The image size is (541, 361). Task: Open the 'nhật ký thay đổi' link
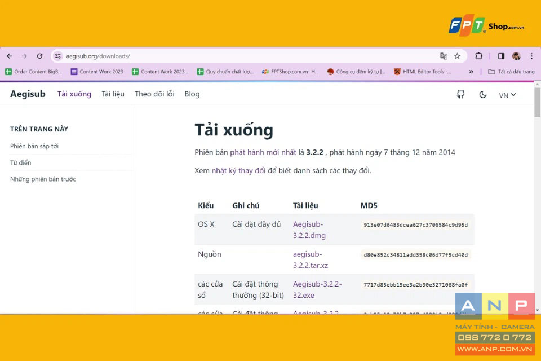click(x=238, y=171)
